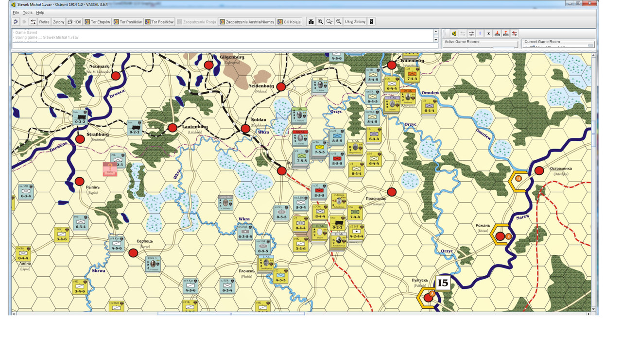Click the Soldau town red dot

246,129
